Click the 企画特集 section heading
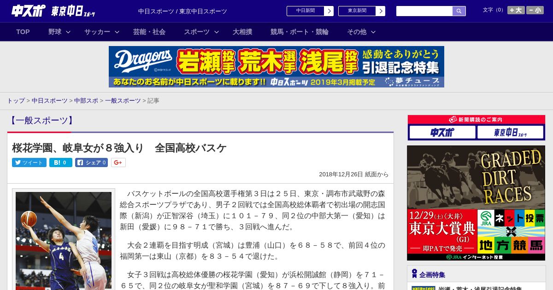Screen dimensions: 553x290 point(432,275)
